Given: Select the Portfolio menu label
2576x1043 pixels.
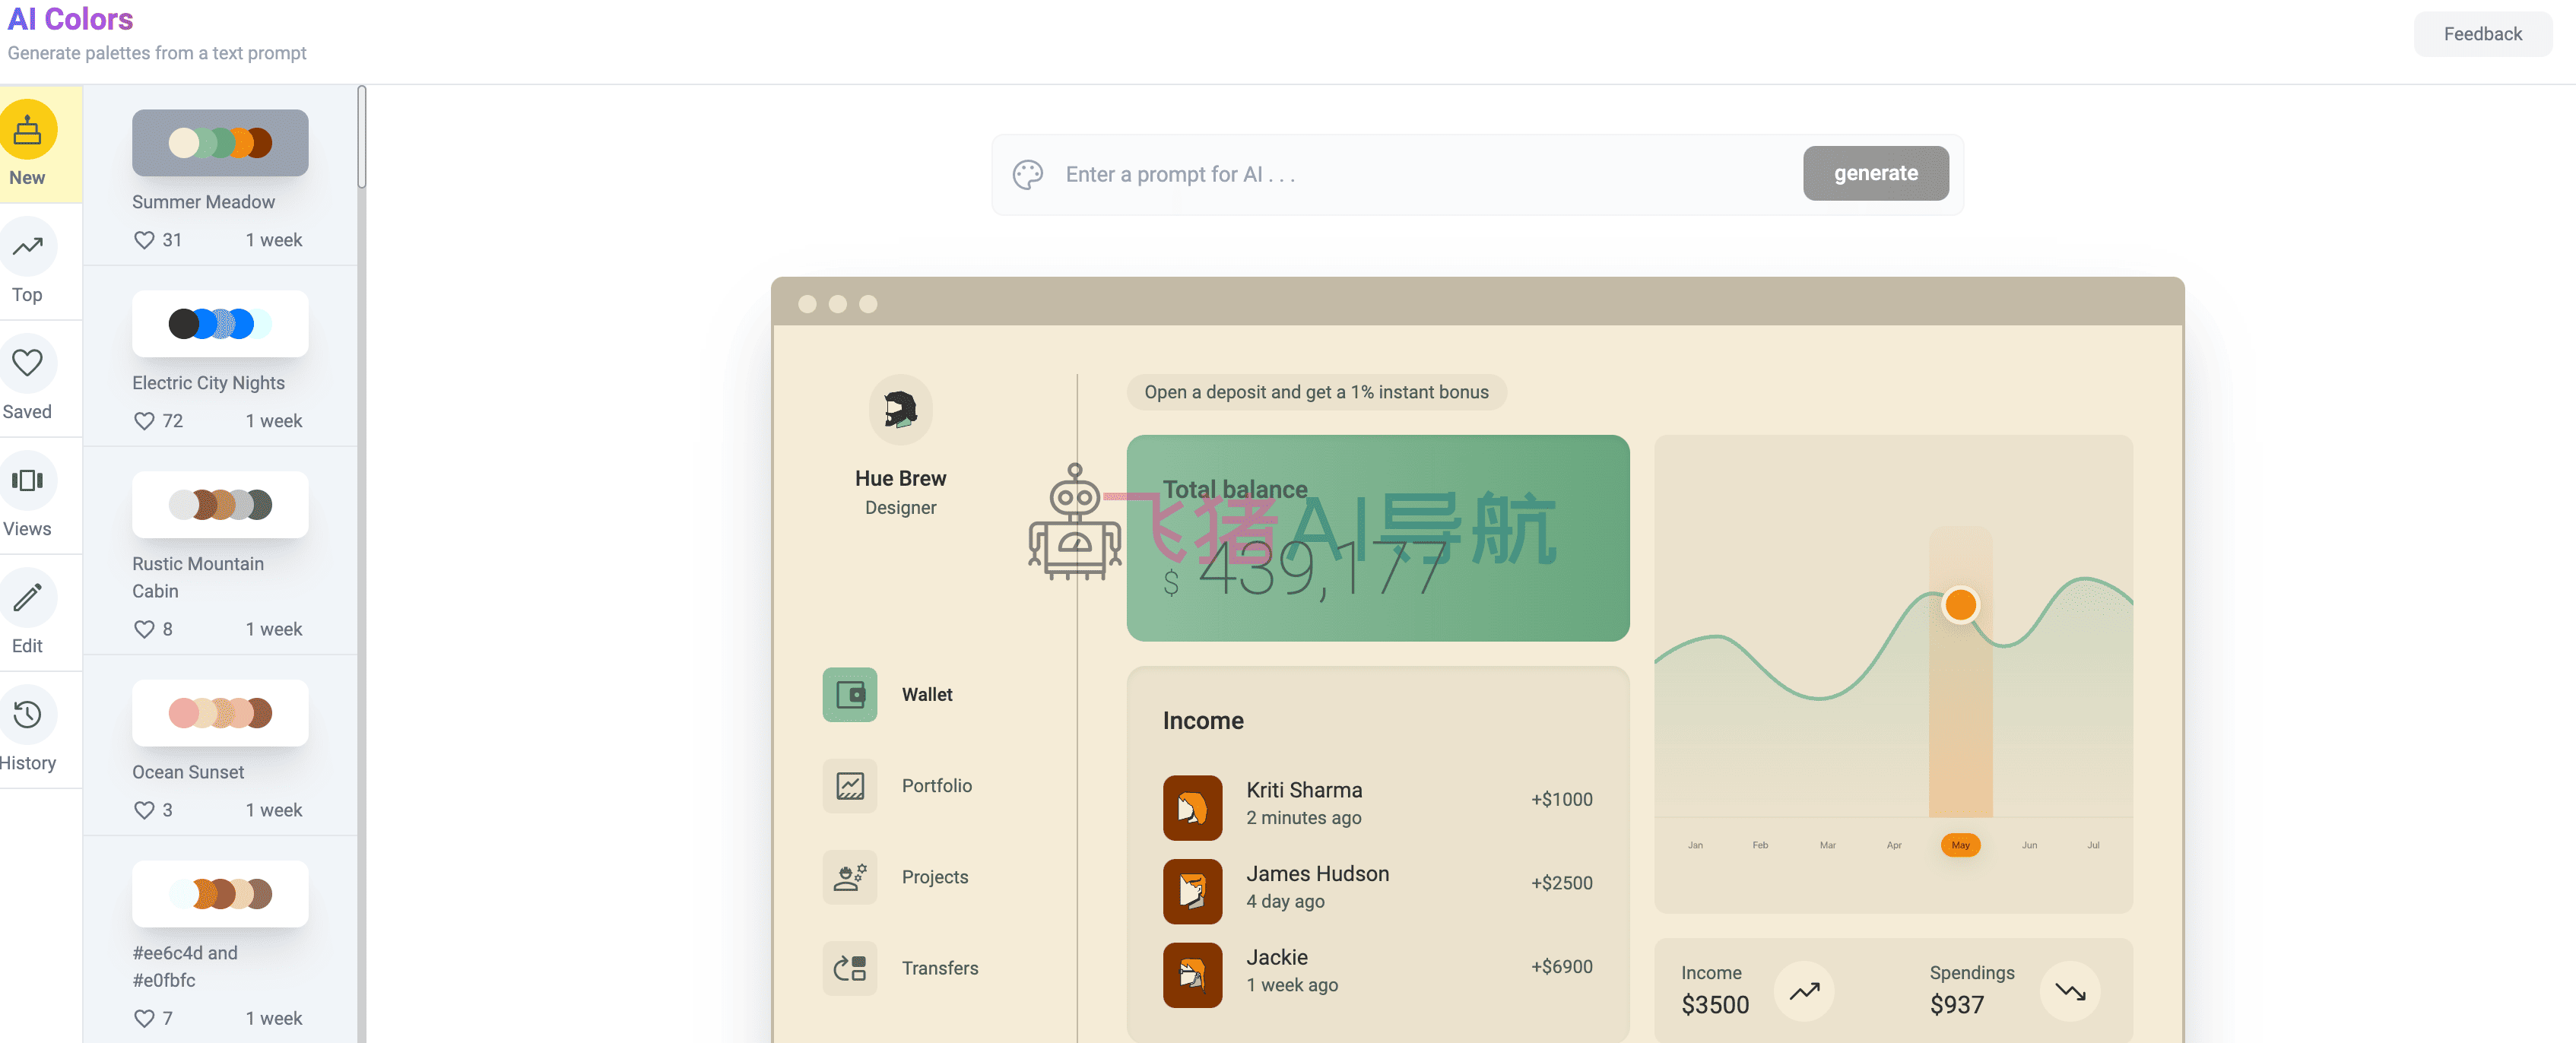Looking at the screenshot, I should 936,786.
